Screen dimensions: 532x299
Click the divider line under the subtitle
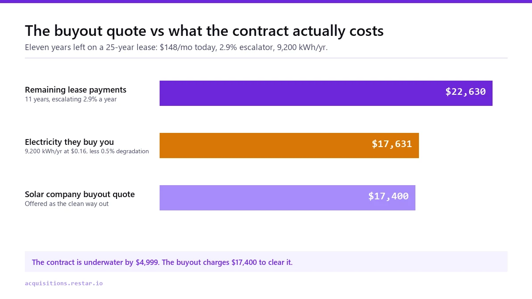(266, 58)
